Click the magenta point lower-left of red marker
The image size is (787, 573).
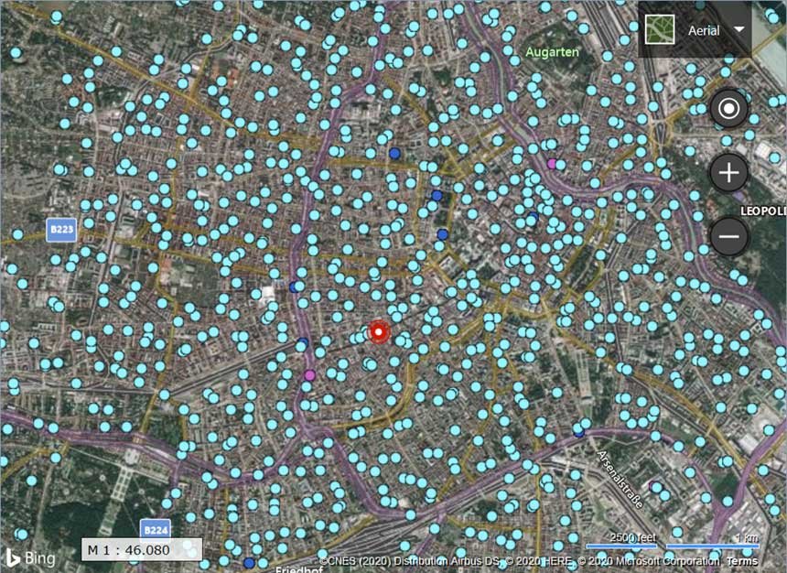pos(309,375)
